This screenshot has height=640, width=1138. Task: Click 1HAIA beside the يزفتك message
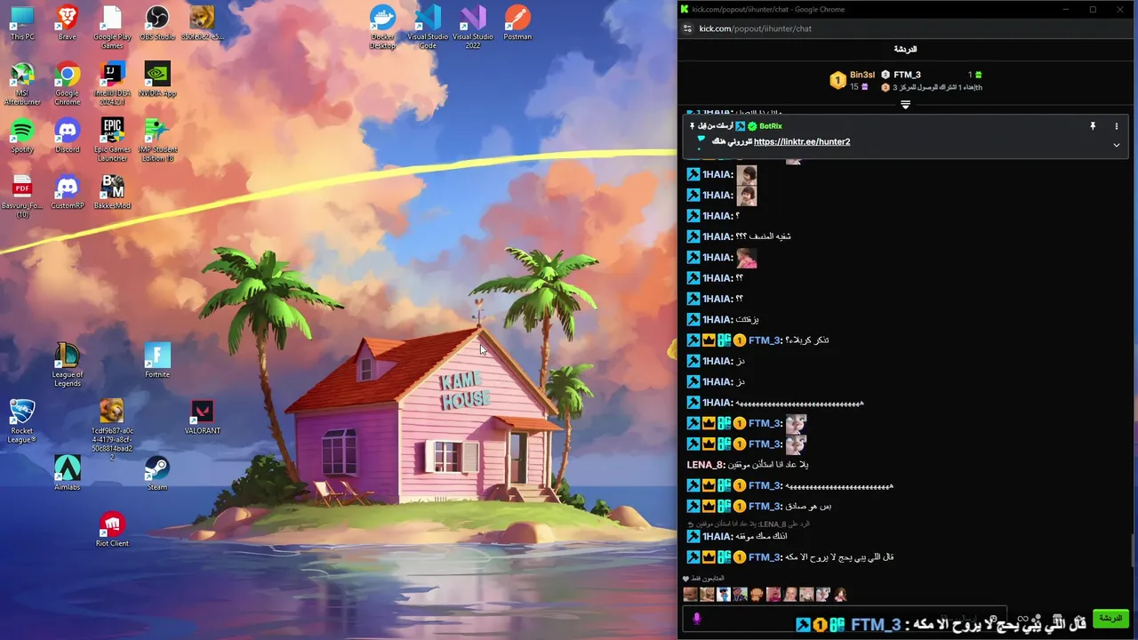coord(717,319)
